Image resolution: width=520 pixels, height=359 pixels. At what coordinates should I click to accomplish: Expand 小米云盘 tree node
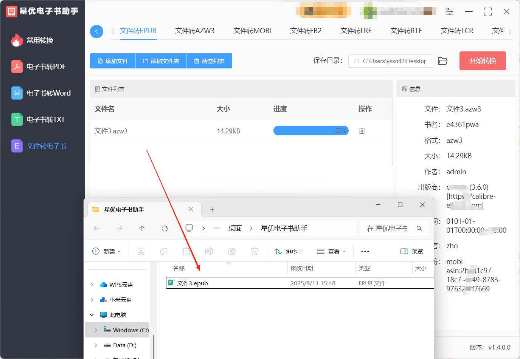coord(92,300)
